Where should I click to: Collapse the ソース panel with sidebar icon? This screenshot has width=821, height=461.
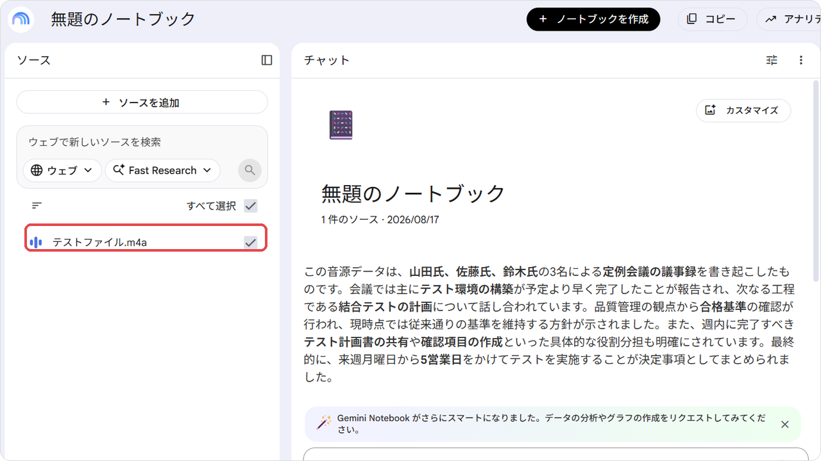coord(267,60)
